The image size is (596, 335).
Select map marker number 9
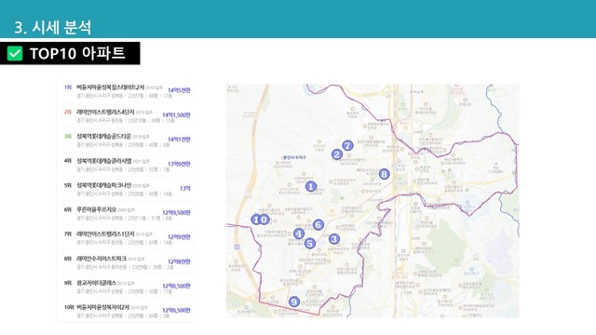pyautogui.click(x=294, y=301)
